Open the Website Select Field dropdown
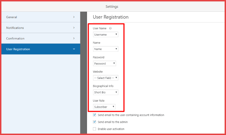 pyautogui.click(x=105, y=78)
